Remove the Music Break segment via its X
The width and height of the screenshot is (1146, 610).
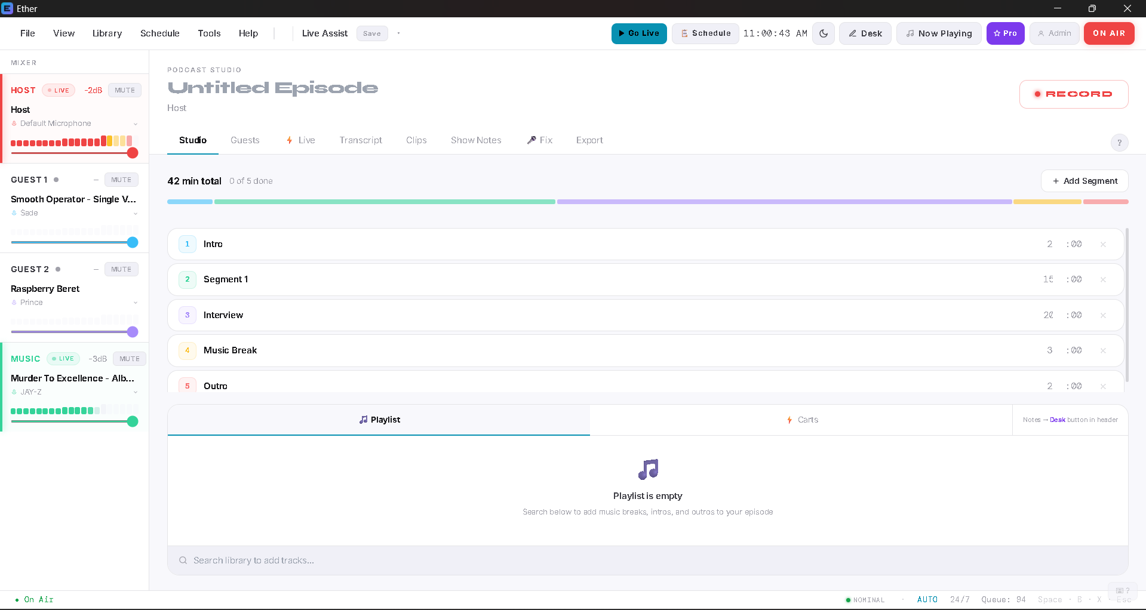1103,350
